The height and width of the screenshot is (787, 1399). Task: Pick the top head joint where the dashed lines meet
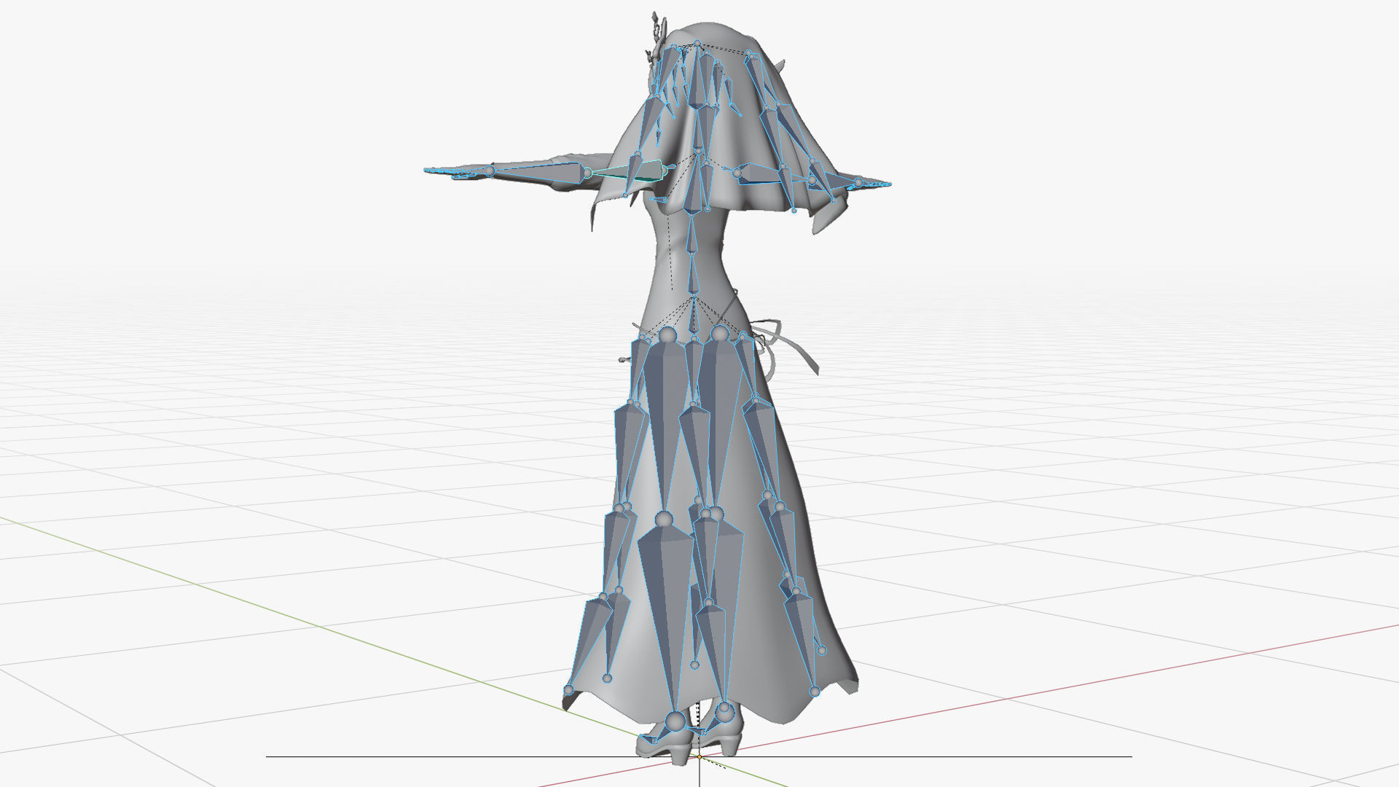[x=697, y=45]
